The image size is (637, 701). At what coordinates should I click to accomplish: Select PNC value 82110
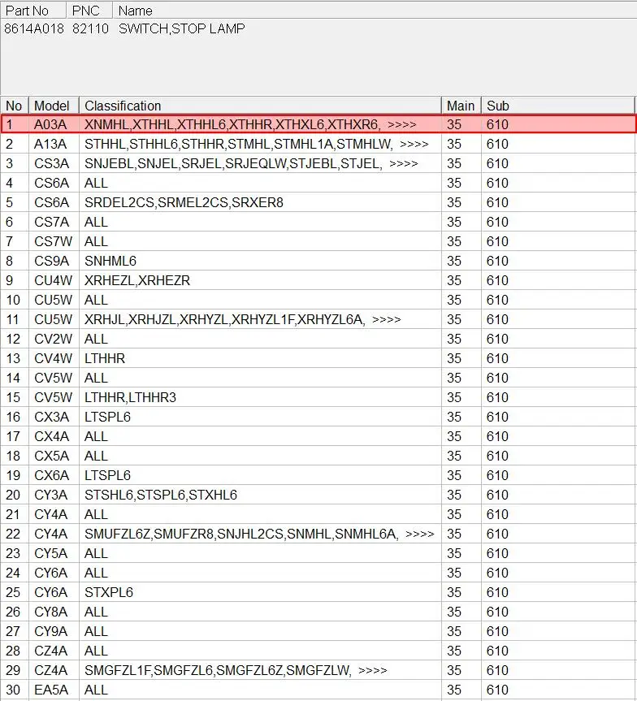(x=90, y=28)
